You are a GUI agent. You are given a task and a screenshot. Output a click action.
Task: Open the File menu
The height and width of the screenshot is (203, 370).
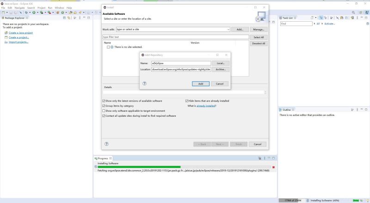3,8
